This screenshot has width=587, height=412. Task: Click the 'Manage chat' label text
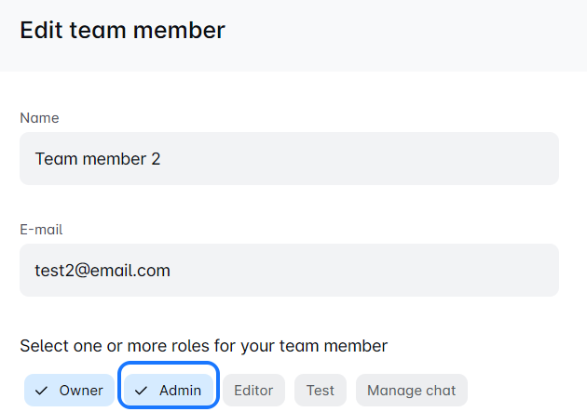tap(412, 391)
